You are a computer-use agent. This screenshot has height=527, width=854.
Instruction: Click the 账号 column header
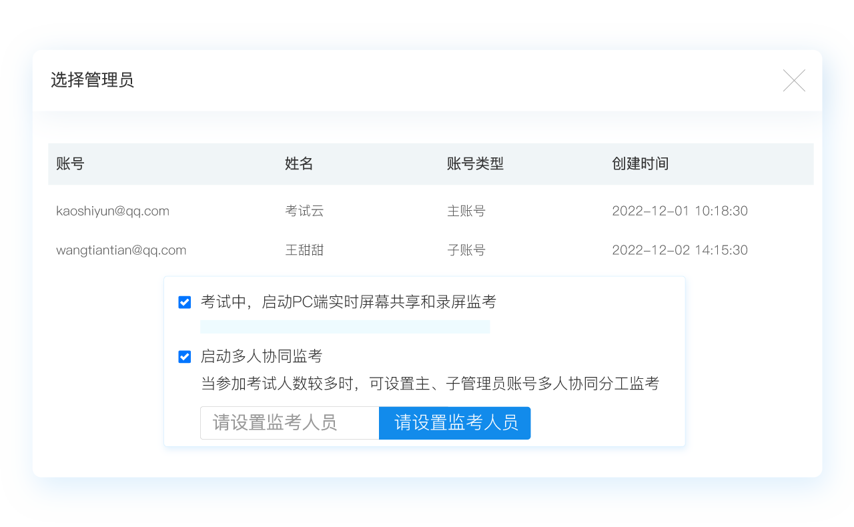click(70, 164)
